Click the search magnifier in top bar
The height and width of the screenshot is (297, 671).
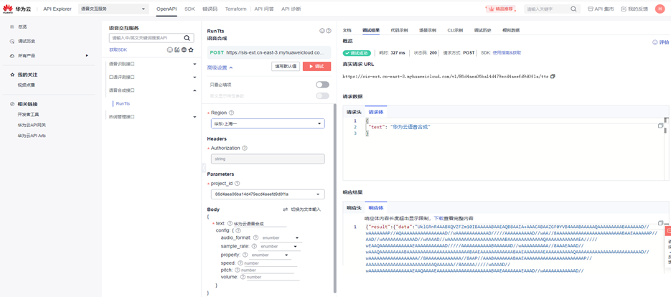point(573,9)
